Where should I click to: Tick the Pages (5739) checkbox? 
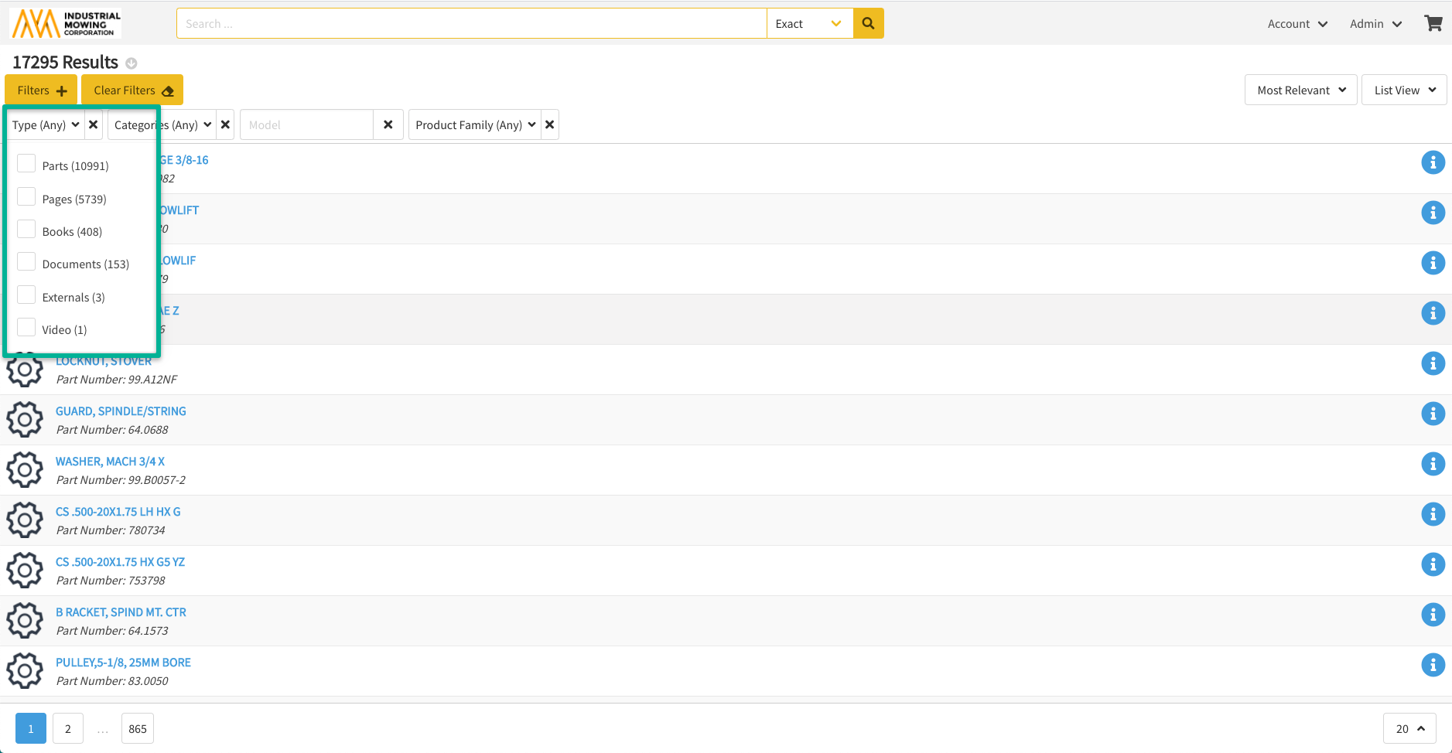pyautogui.click(x=26, y=197)
